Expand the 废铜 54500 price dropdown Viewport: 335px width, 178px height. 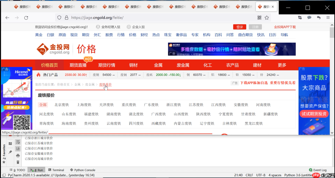[x=113, y=75]
